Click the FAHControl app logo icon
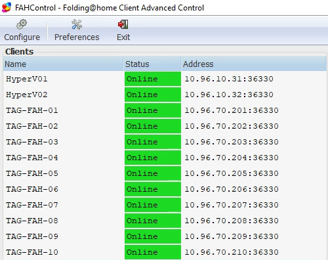328x260 pixels. [7, 7]
